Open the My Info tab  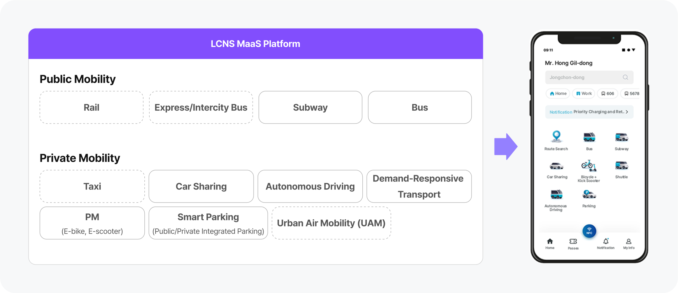[629, 243]
